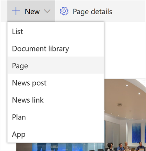The image size is (146, 151).
Task: Click the blue painting on the wall
Action: click(137, 133)
